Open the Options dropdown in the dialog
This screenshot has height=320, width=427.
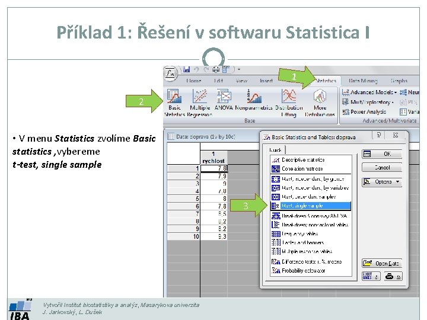click(382, 182)
